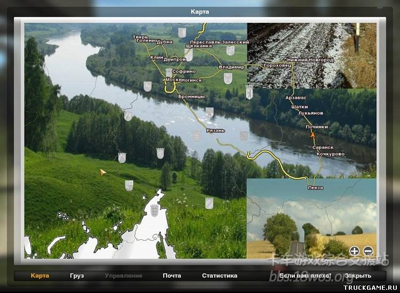Select the greyed Управление tab
The height and width of the screenshot is (293, 400).
pos(124,275)
